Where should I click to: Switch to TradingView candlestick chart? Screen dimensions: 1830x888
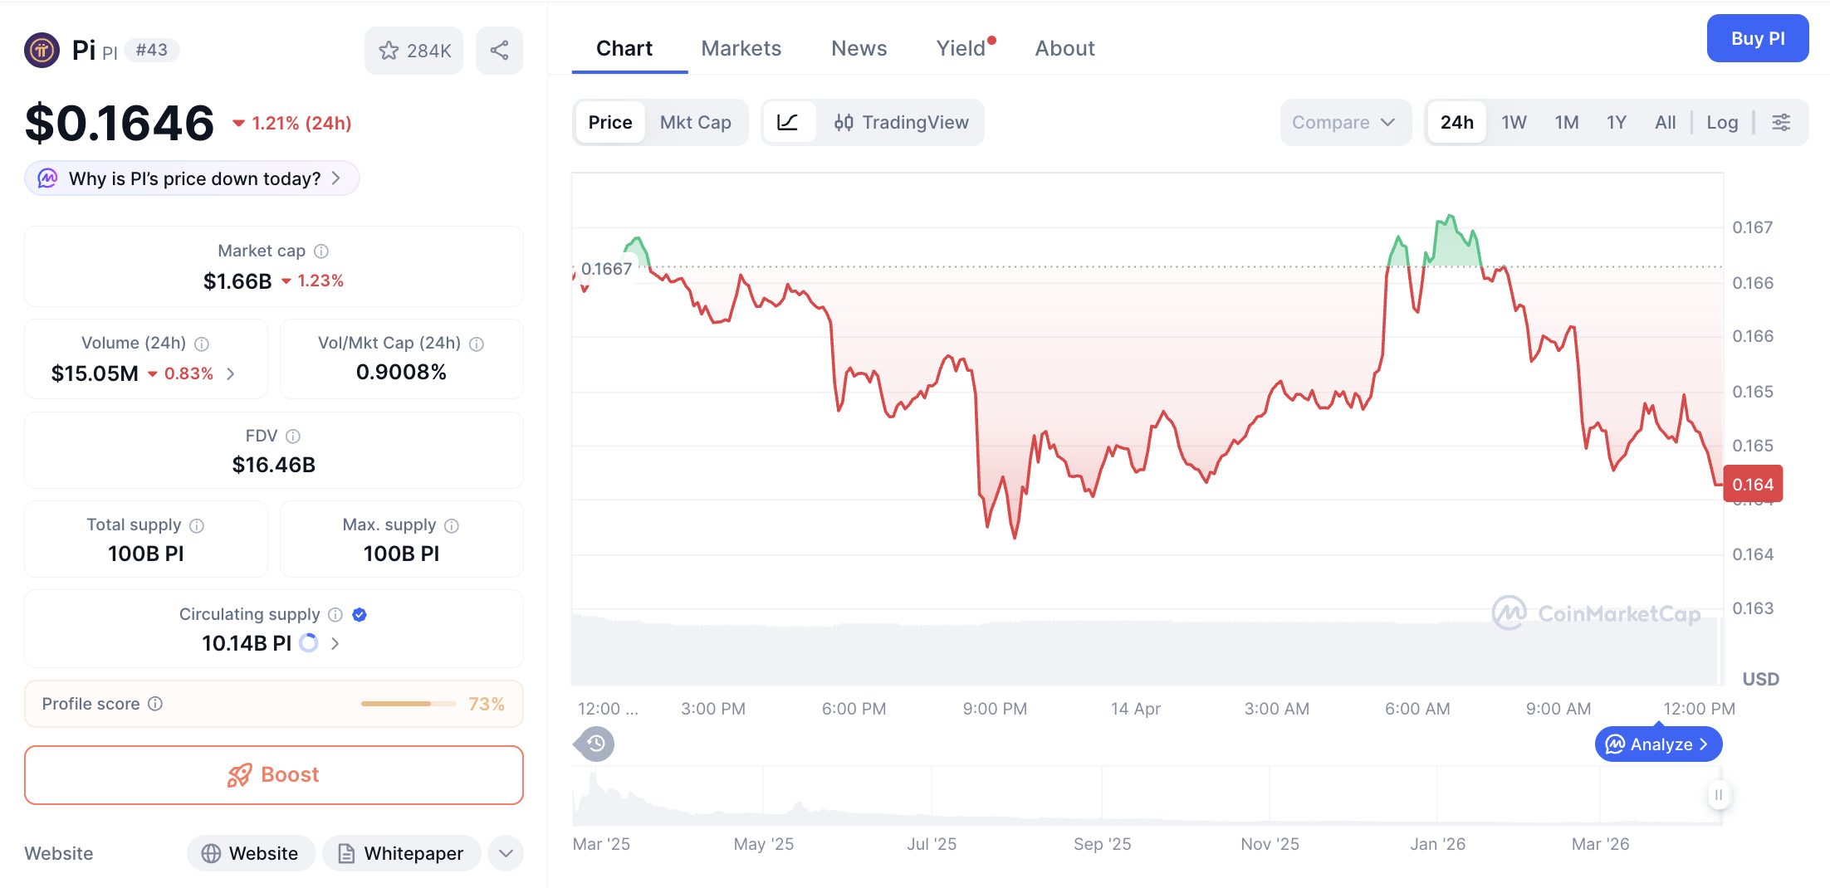pyautogui.click(x=903, y=122)
